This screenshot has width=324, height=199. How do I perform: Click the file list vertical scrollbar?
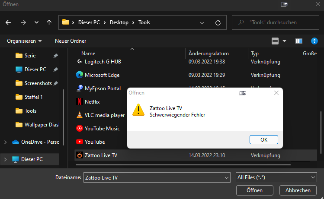(x=321, y=133)
